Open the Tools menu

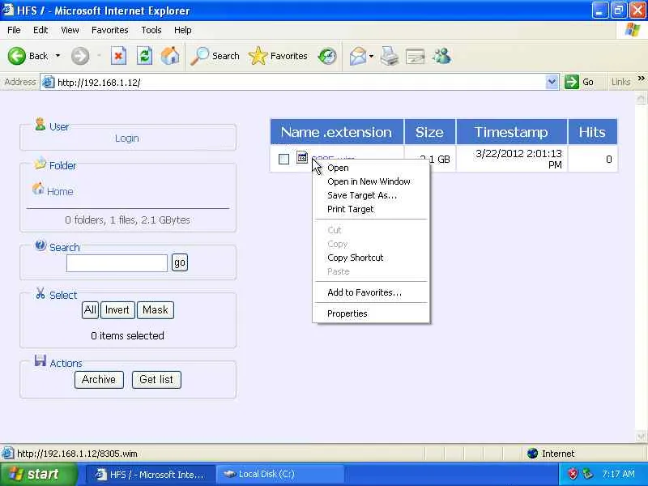click(151, 30)
